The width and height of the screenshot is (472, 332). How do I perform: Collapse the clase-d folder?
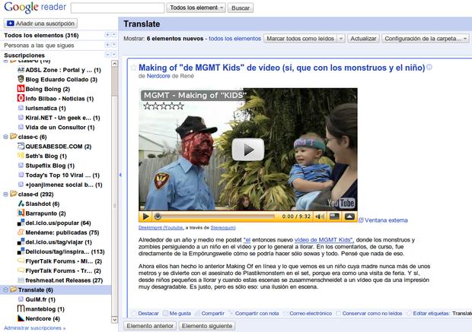pos(5,194)
